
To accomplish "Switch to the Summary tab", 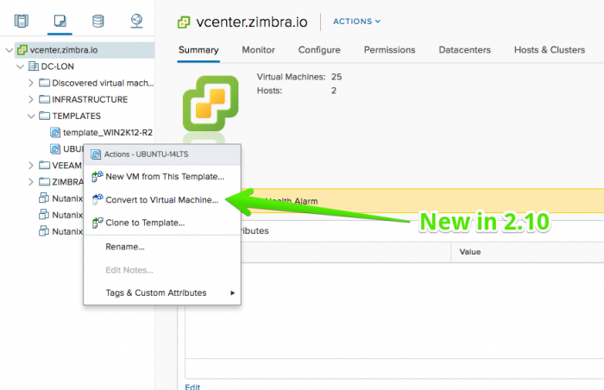I will click(198, 50).
